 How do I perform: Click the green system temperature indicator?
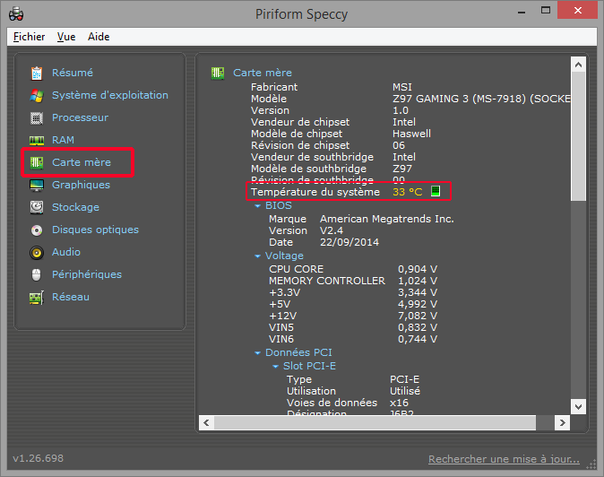click(436, 191)
